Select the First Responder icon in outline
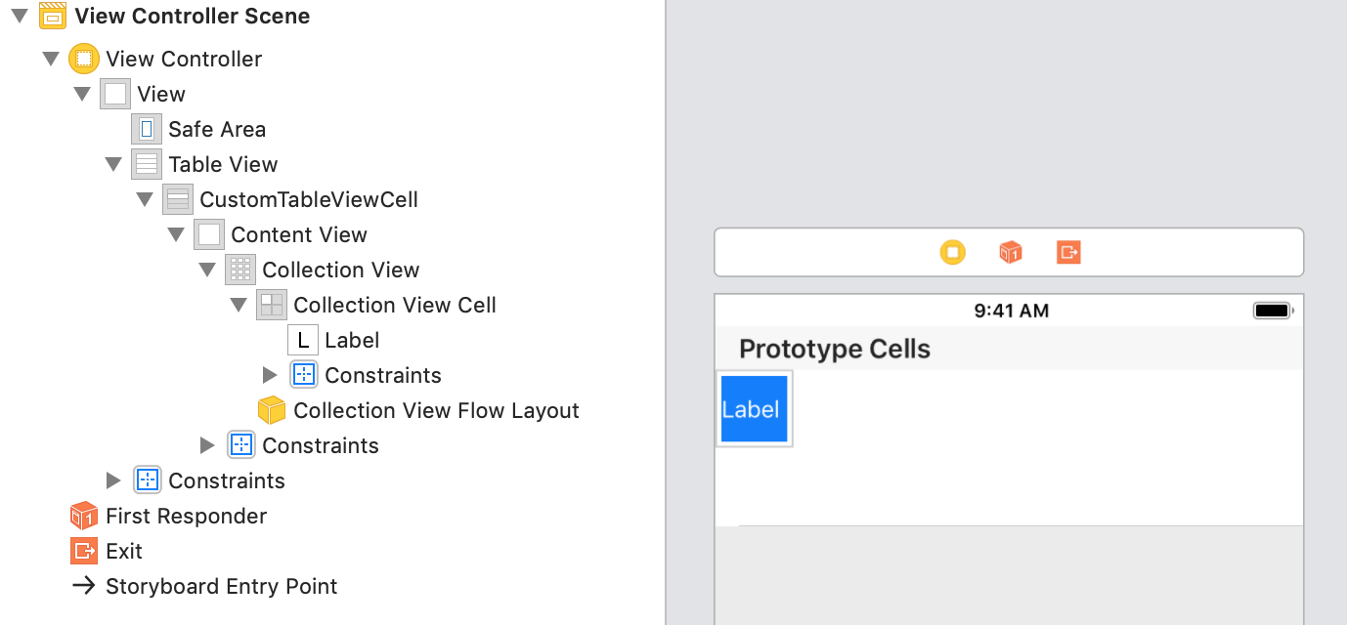The image size is (1347, 625). (x=84, y=516)
